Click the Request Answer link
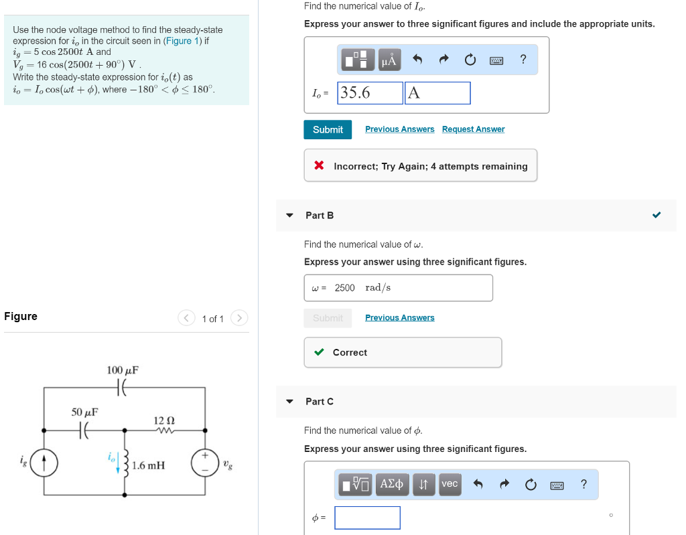686x535 pixels. click(x=473, y=129)
